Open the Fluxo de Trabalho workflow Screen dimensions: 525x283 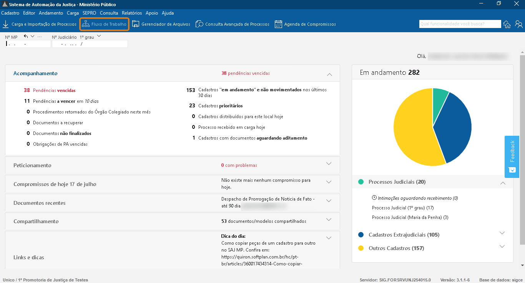coord(104,24)
